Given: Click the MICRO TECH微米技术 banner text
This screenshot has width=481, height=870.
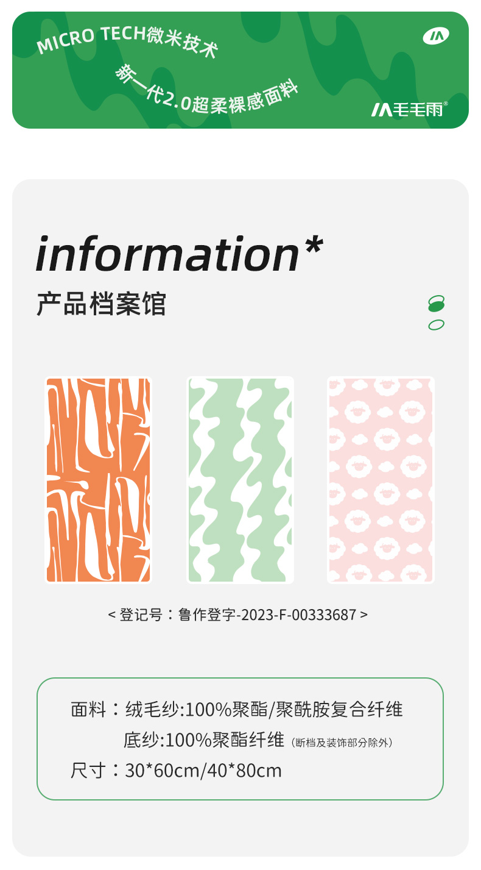Looking at the screenshot, I should [127, 40].
